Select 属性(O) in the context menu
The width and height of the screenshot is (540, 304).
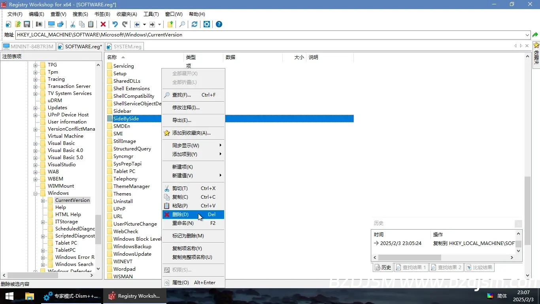tap(193, 283)
